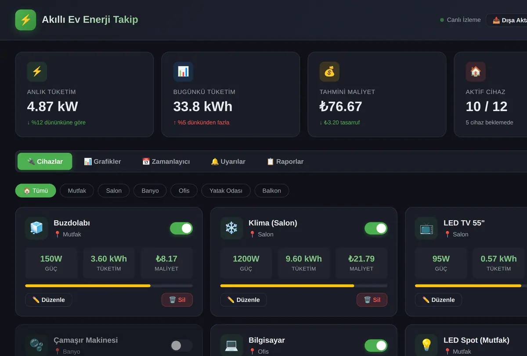Click the 33.8 kWh value
Screen dimensions: 527x356
(203, 107)
